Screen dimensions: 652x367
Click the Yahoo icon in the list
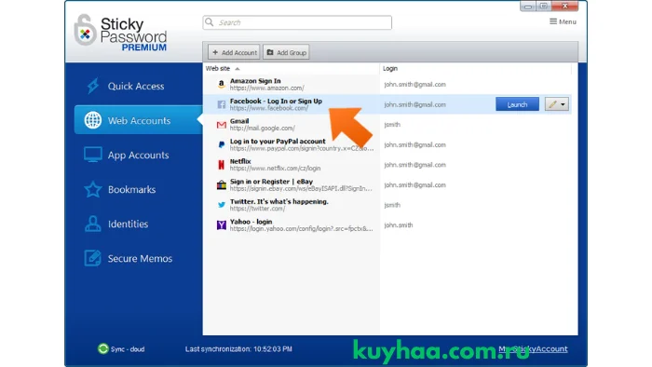point(222,224)
